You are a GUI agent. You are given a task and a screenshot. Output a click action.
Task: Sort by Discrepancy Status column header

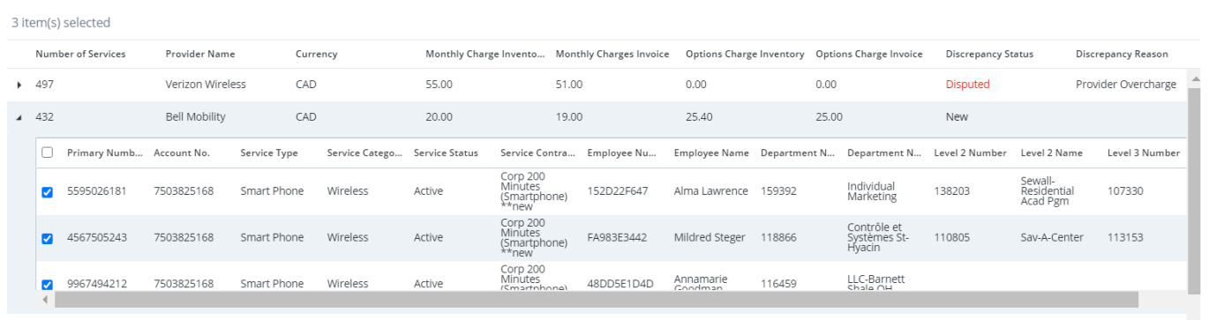(988, 54)
